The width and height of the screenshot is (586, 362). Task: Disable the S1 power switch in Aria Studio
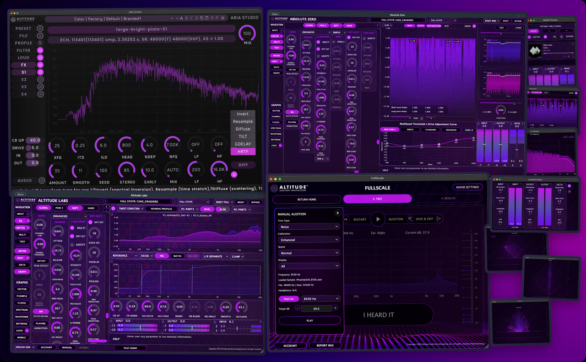(40, 72)
